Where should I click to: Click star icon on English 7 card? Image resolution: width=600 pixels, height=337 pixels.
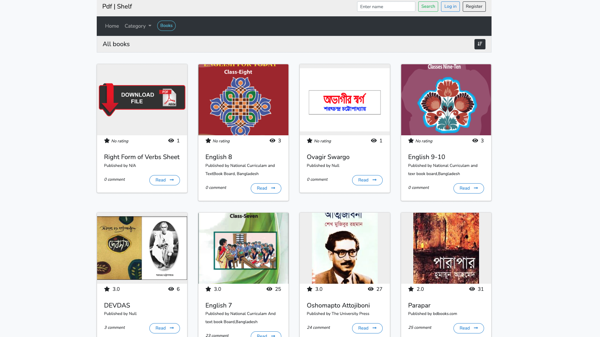tap(208, 289)
